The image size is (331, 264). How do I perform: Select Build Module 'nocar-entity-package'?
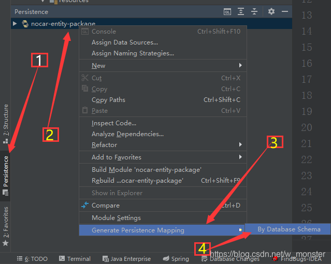[163, 170]
